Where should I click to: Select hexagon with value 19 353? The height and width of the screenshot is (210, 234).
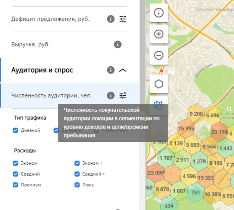coord(206,178)
